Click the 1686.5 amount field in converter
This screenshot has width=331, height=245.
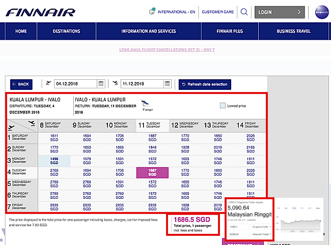(x=239, y=227)
